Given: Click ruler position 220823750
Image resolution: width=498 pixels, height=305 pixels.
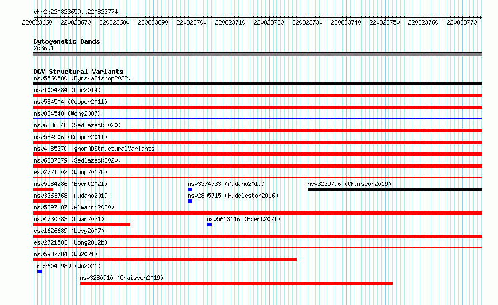Looking at the screenshot, I should point(384,22).
